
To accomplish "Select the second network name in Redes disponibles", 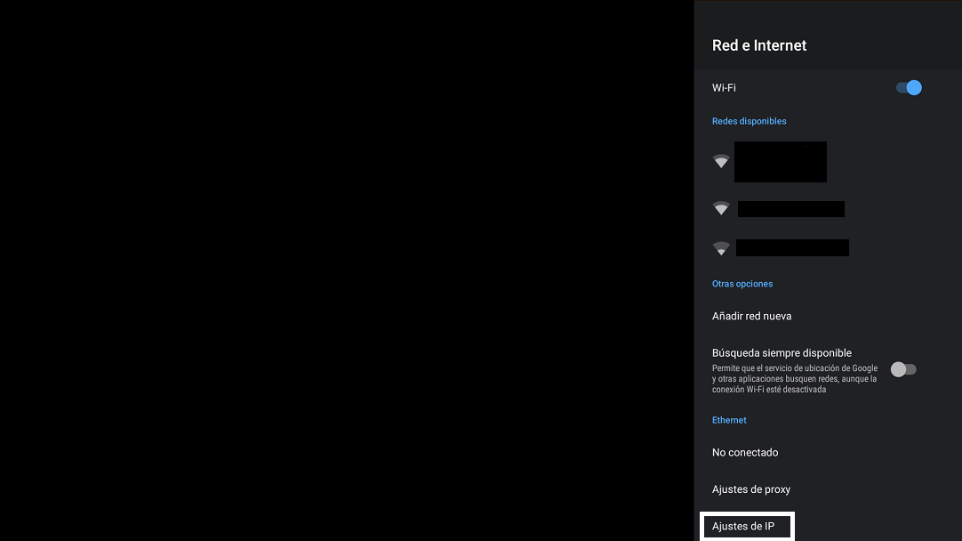I will coord(790,209).
